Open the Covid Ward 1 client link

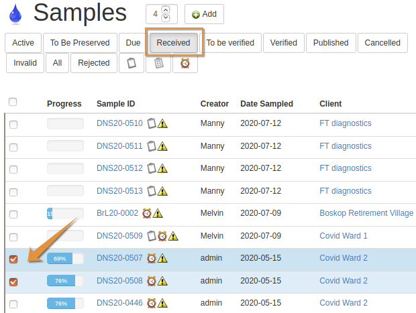point(344,236)
